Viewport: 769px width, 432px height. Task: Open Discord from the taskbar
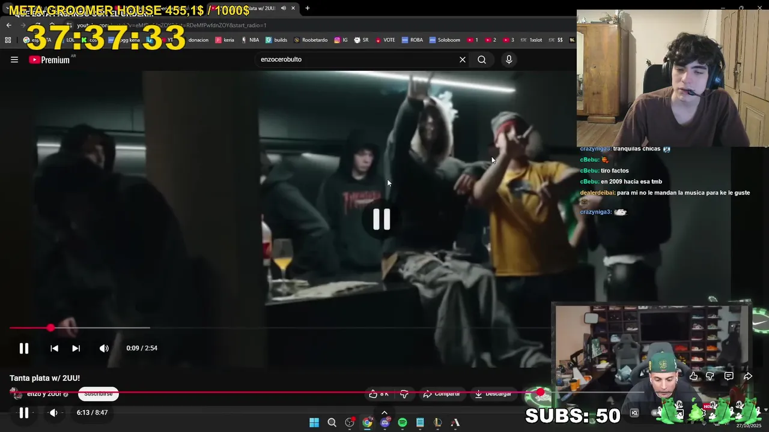click(385, 422)
